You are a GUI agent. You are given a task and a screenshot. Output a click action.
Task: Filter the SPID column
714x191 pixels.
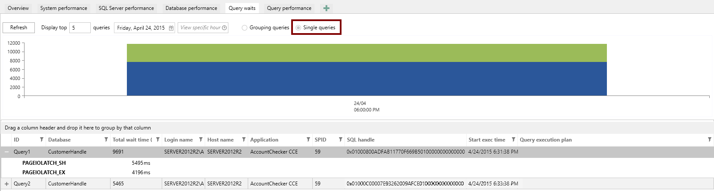(340, 140)
